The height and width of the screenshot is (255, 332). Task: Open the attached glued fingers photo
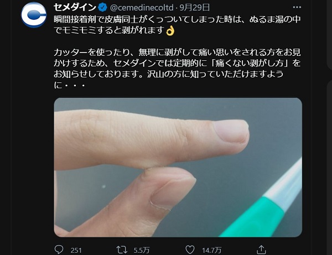click(178, 167)
